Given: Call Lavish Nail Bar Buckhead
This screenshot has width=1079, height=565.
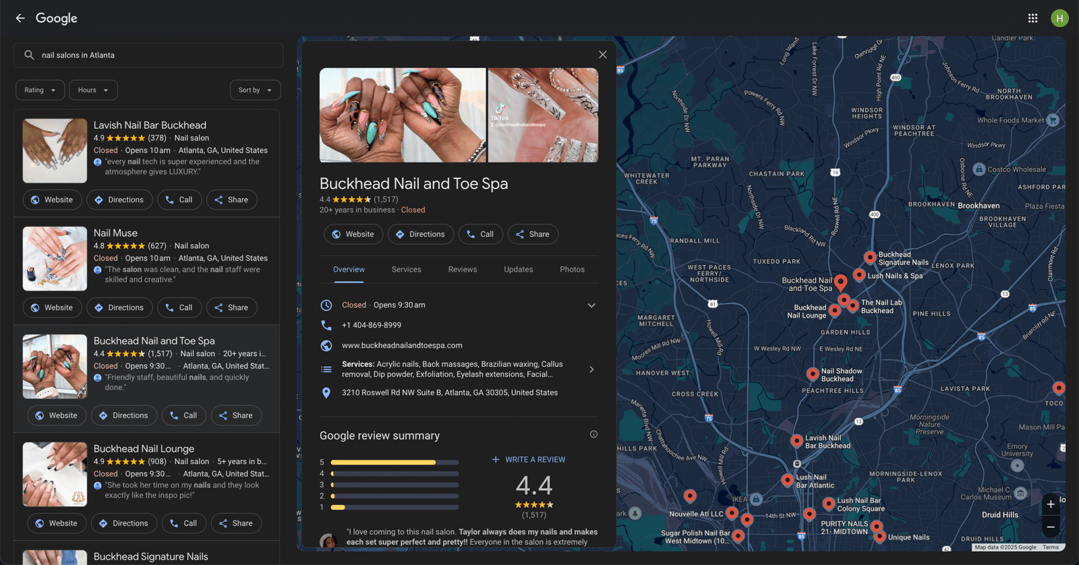Looking at the screenshot, I should (x=179, y=200).
